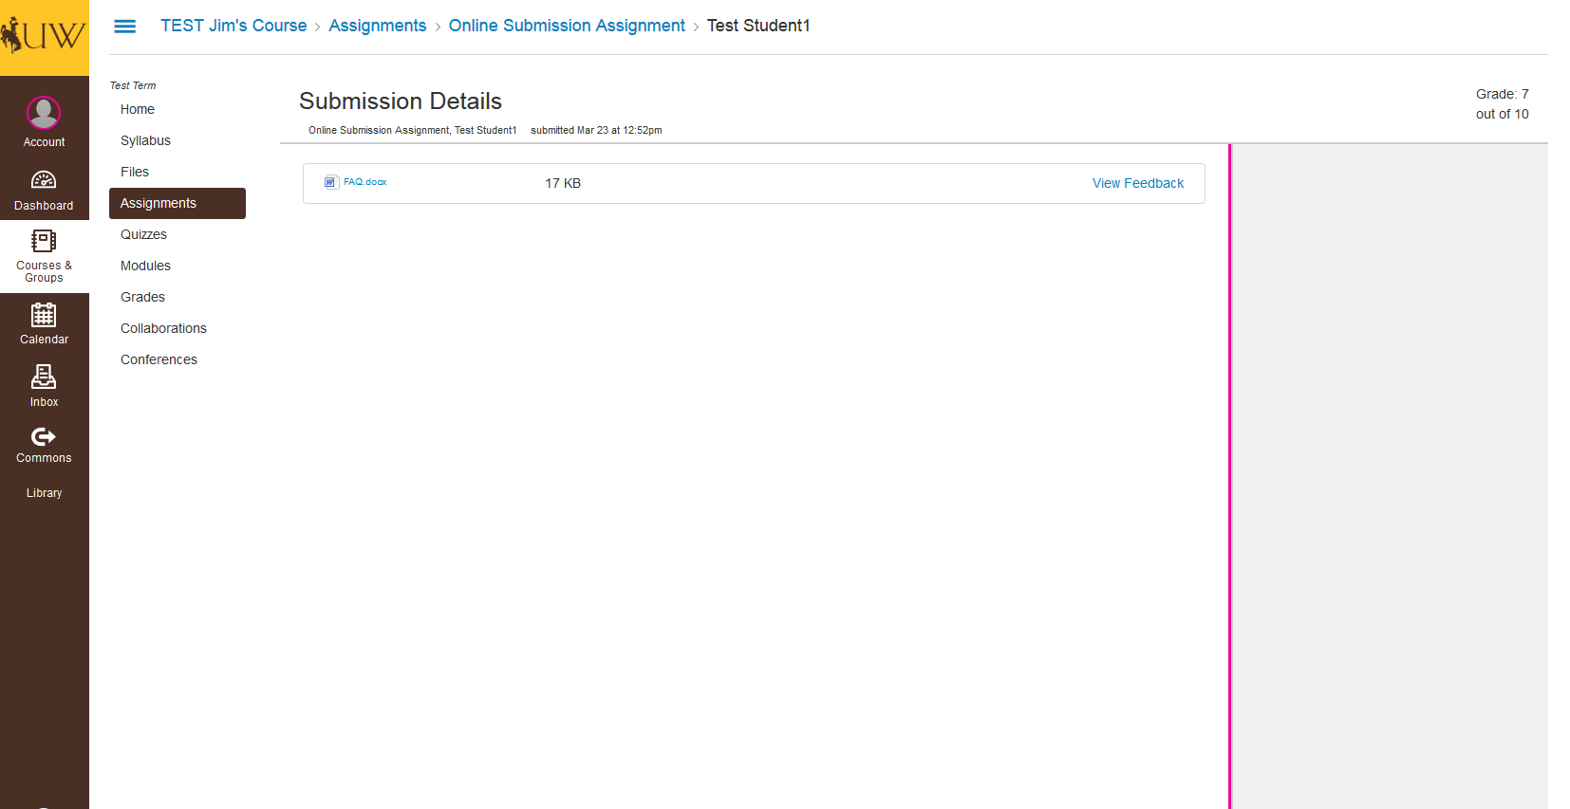Image resolution: width=1570 pixels, height=809 pixels.
Task: Open the Courses & Groups icon
Action: click(x=44, y=241)
